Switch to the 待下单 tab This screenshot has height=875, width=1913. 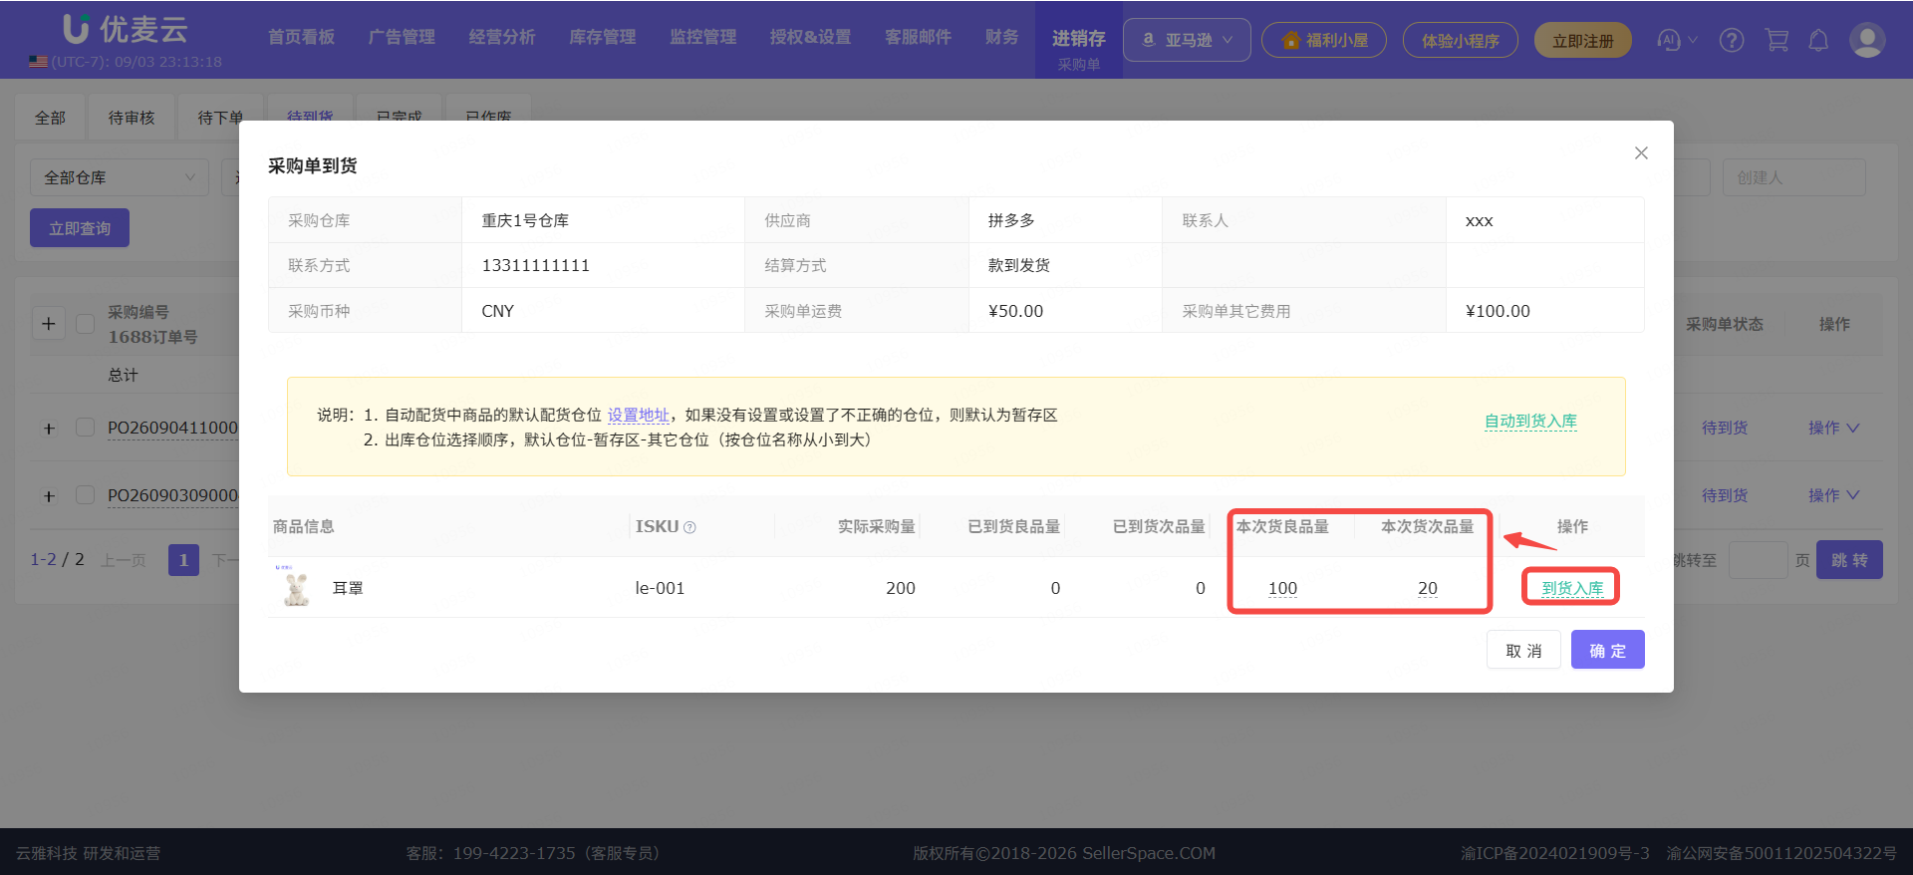tap(220, 118)
